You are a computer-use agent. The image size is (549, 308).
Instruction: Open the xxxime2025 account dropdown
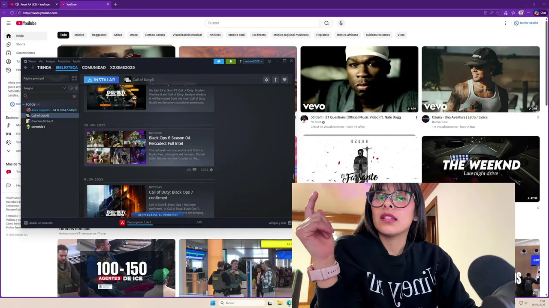[x=253, y=61]
